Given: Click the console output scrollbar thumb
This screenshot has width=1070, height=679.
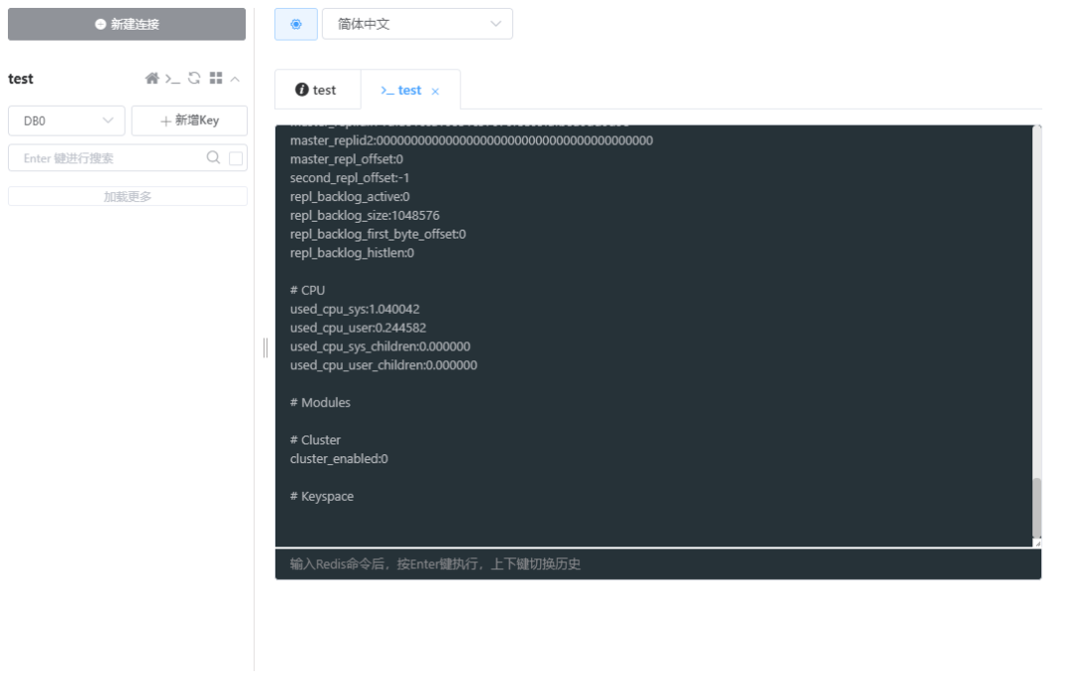Looking at the screenshot, I should (1036, 507).
